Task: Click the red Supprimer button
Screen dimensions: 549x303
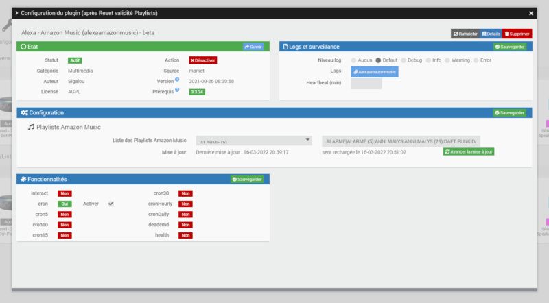Action: tap(517, 34)
